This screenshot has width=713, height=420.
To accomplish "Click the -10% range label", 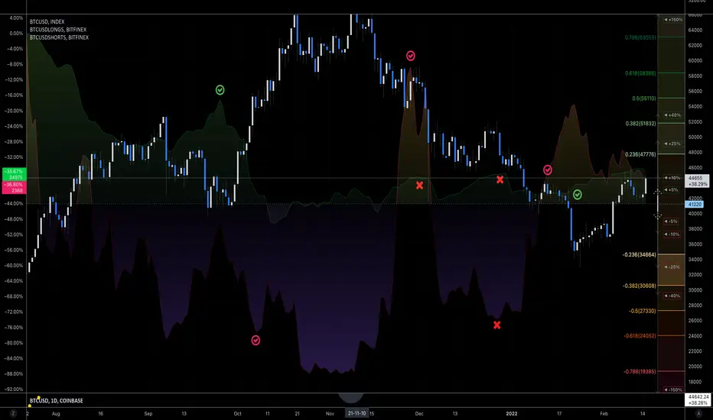I will point(672,234).
